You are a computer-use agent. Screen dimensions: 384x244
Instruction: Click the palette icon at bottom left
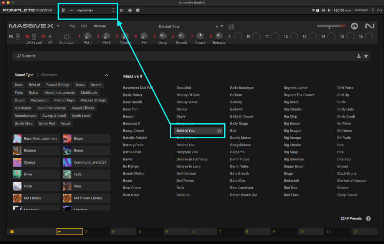tap(12, 232)
